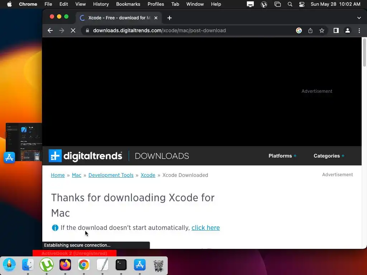
Task: Expand the tab search dropdown
Action: tap(359, 18)
